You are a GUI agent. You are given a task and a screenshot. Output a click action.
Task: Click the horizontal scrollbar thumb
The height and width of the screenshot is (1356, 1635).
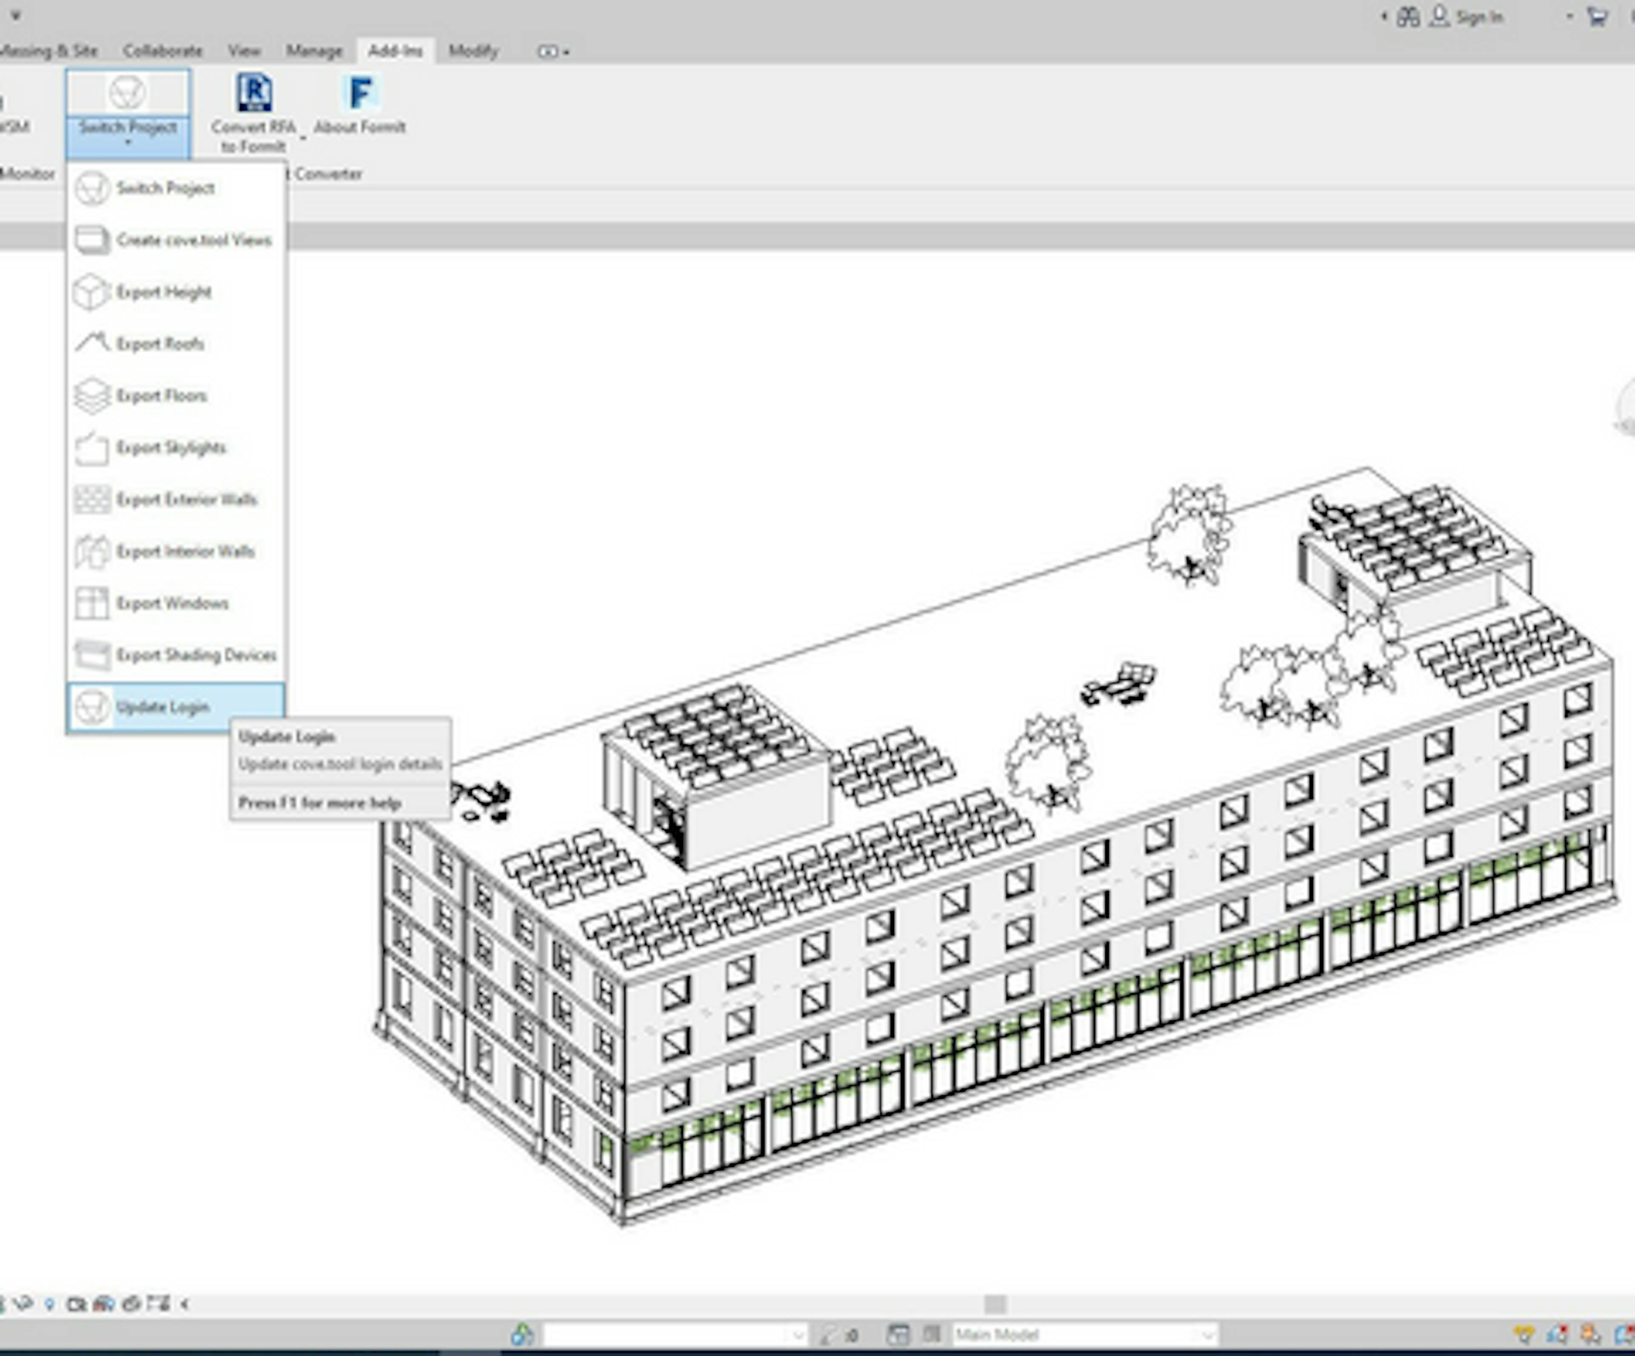994,1304
